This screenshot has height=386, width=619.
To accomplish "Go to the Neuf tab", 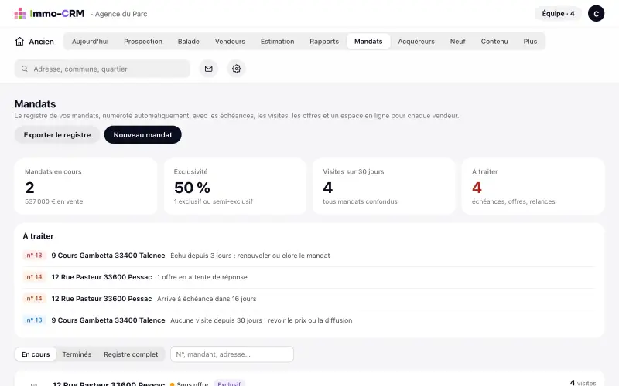I will tap(457, 42).
